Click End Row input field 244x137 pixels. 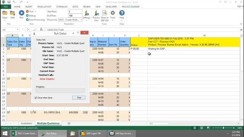(75, 16)
